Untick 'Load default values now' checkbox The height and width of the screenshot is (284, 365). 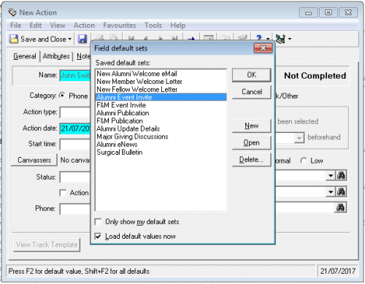click(98, 236)
